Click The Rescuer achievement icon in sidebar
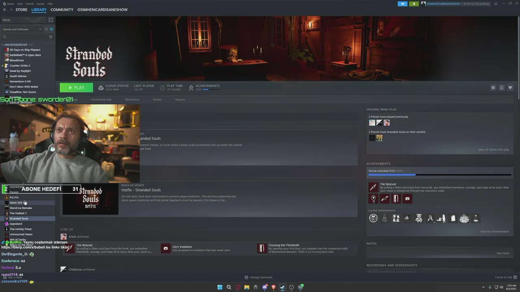The height and width of the screenshot is (292, 520). click(x=373, y=187)
